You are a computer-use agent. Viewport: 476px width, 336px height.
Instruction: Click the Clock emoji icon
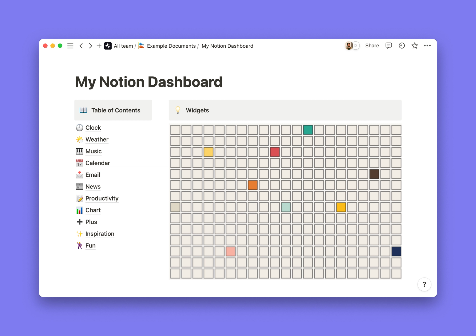tap(80, 128)
